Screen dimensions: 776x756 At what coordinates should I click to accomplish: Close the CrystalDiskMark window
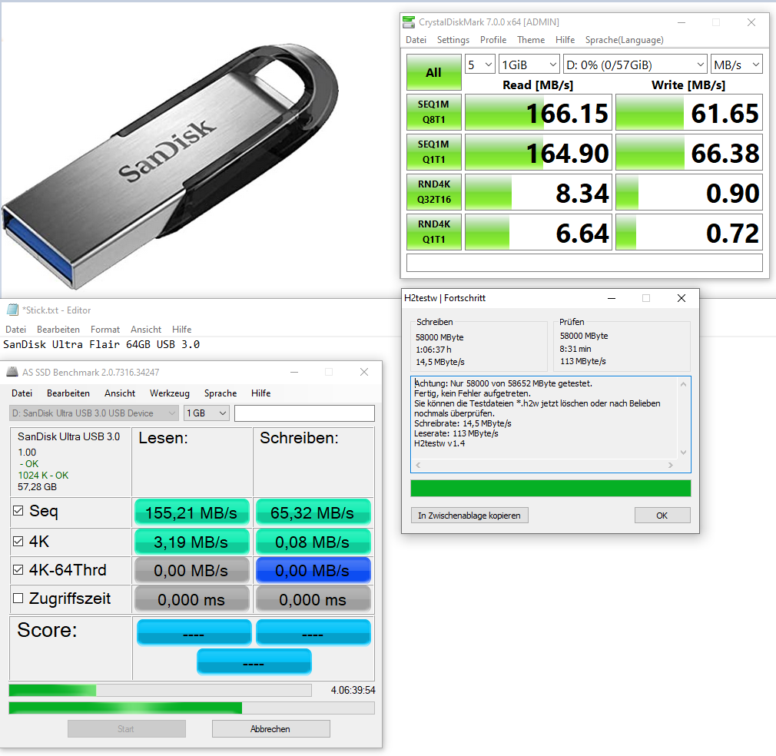coord(751,22)
